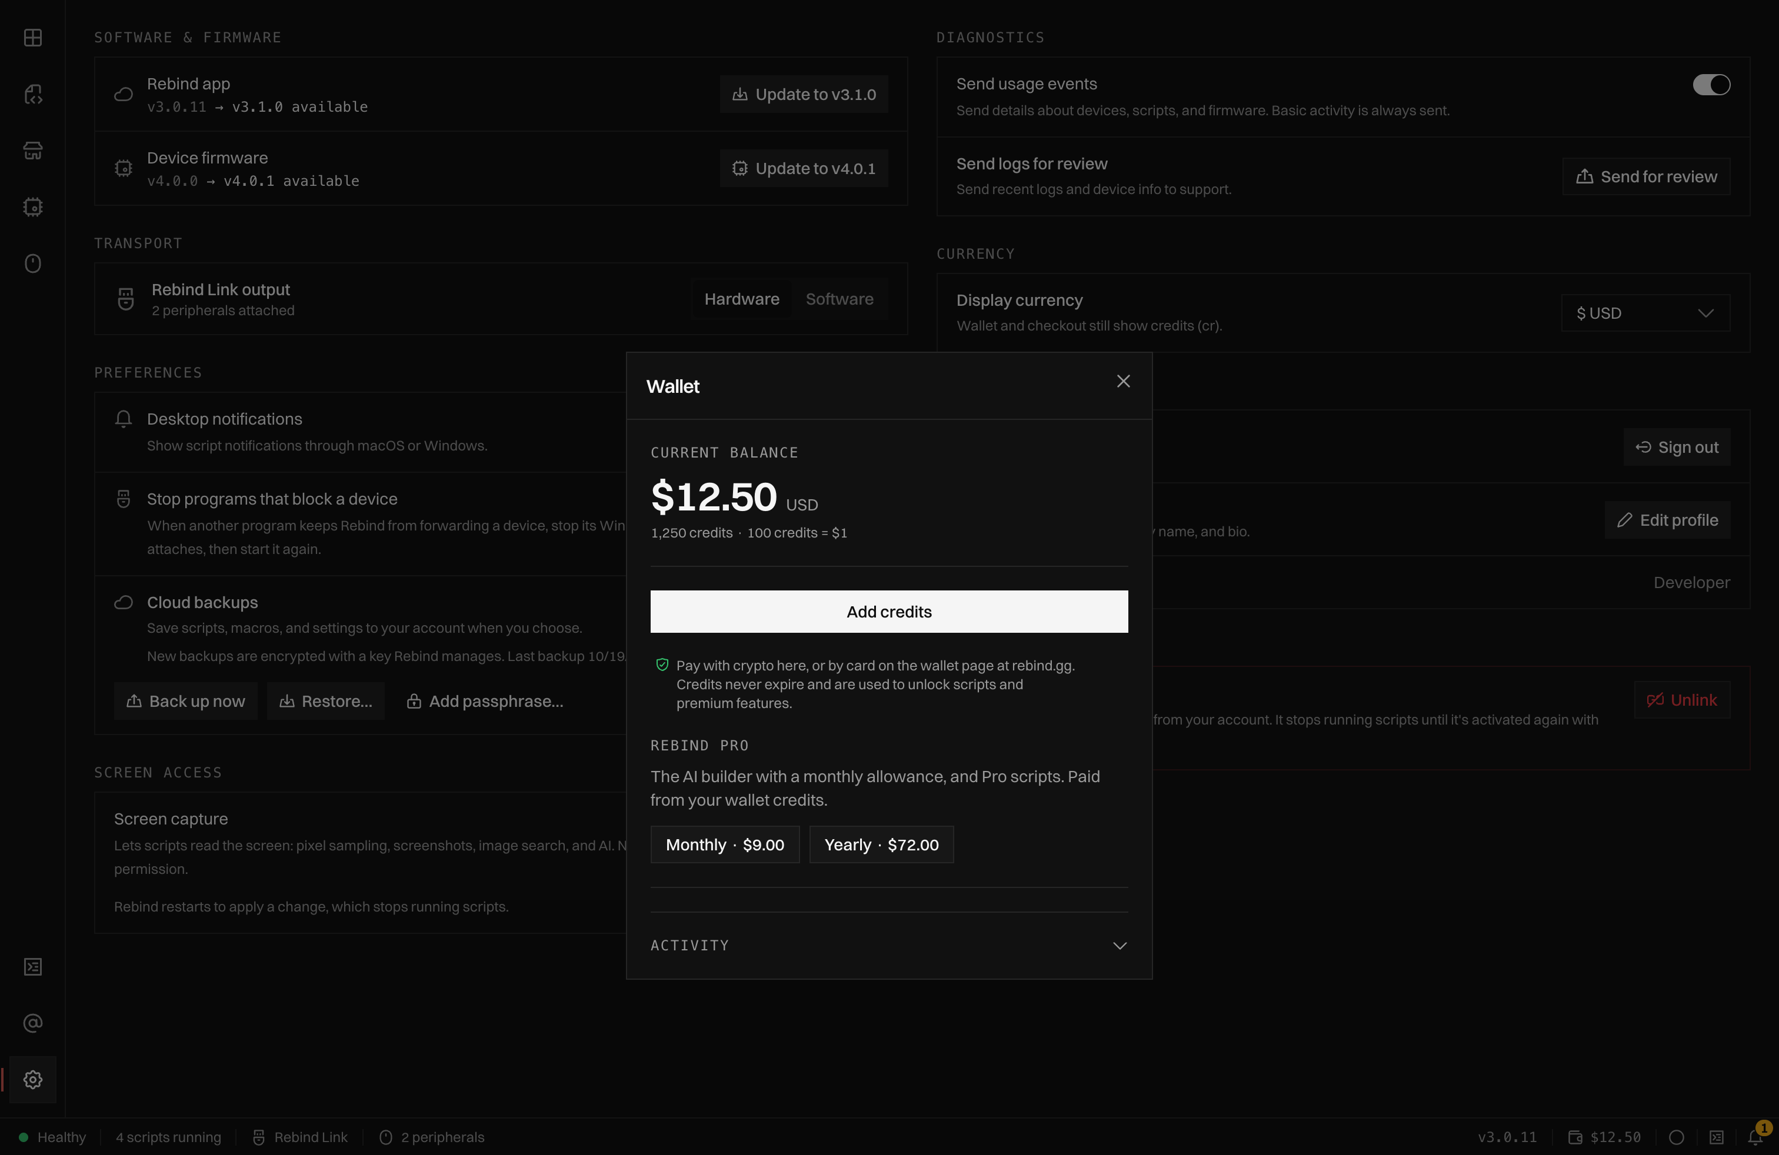The height and width of the screenshot is (1155, 1779).
Task: Click Update to v4.0.1 firmware button
Action: (x=804, y=168)
